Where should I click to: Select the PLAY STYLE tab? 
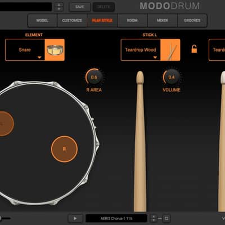102,20
